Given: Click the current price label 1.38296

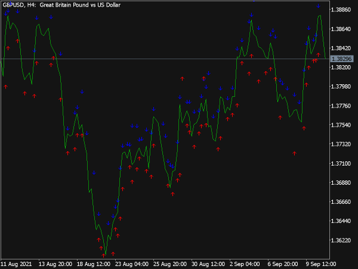Looking at the screenshot, I should pyautogui.click(x=341, y=59).
